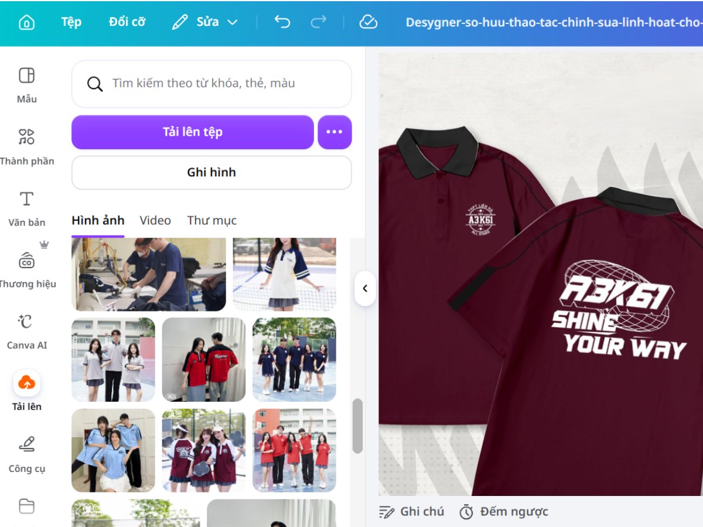Open the Đổi cỡ menu

point(127,22)
